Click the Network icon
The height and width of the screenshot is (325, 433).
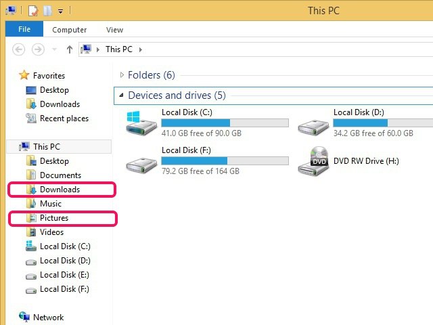point(24,317)
